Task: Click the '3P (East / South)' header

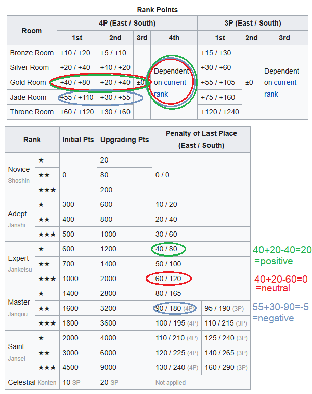Action: (x=252, y=23)
